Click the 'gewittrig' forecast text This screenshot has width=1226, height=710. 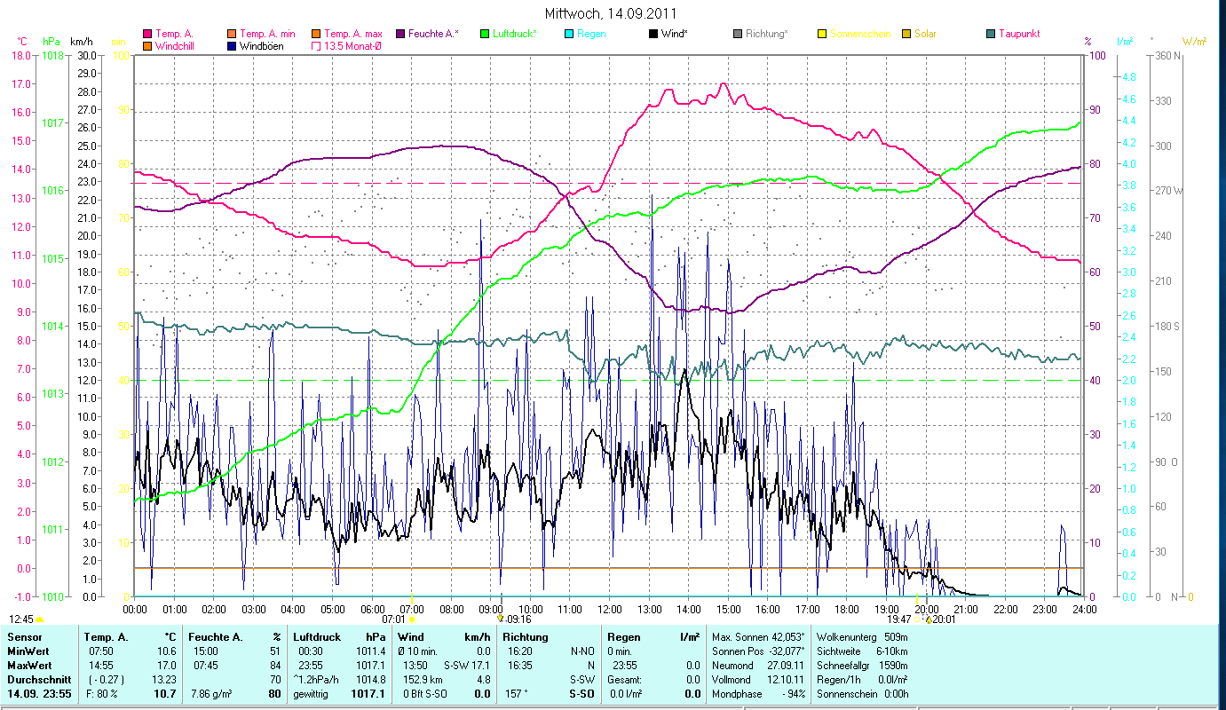(x=311, y=694)
